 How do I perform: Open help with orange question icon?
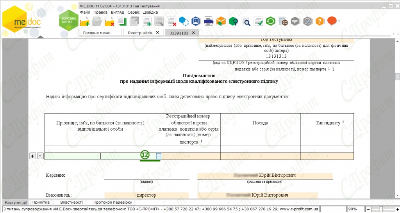coord(320,21)
